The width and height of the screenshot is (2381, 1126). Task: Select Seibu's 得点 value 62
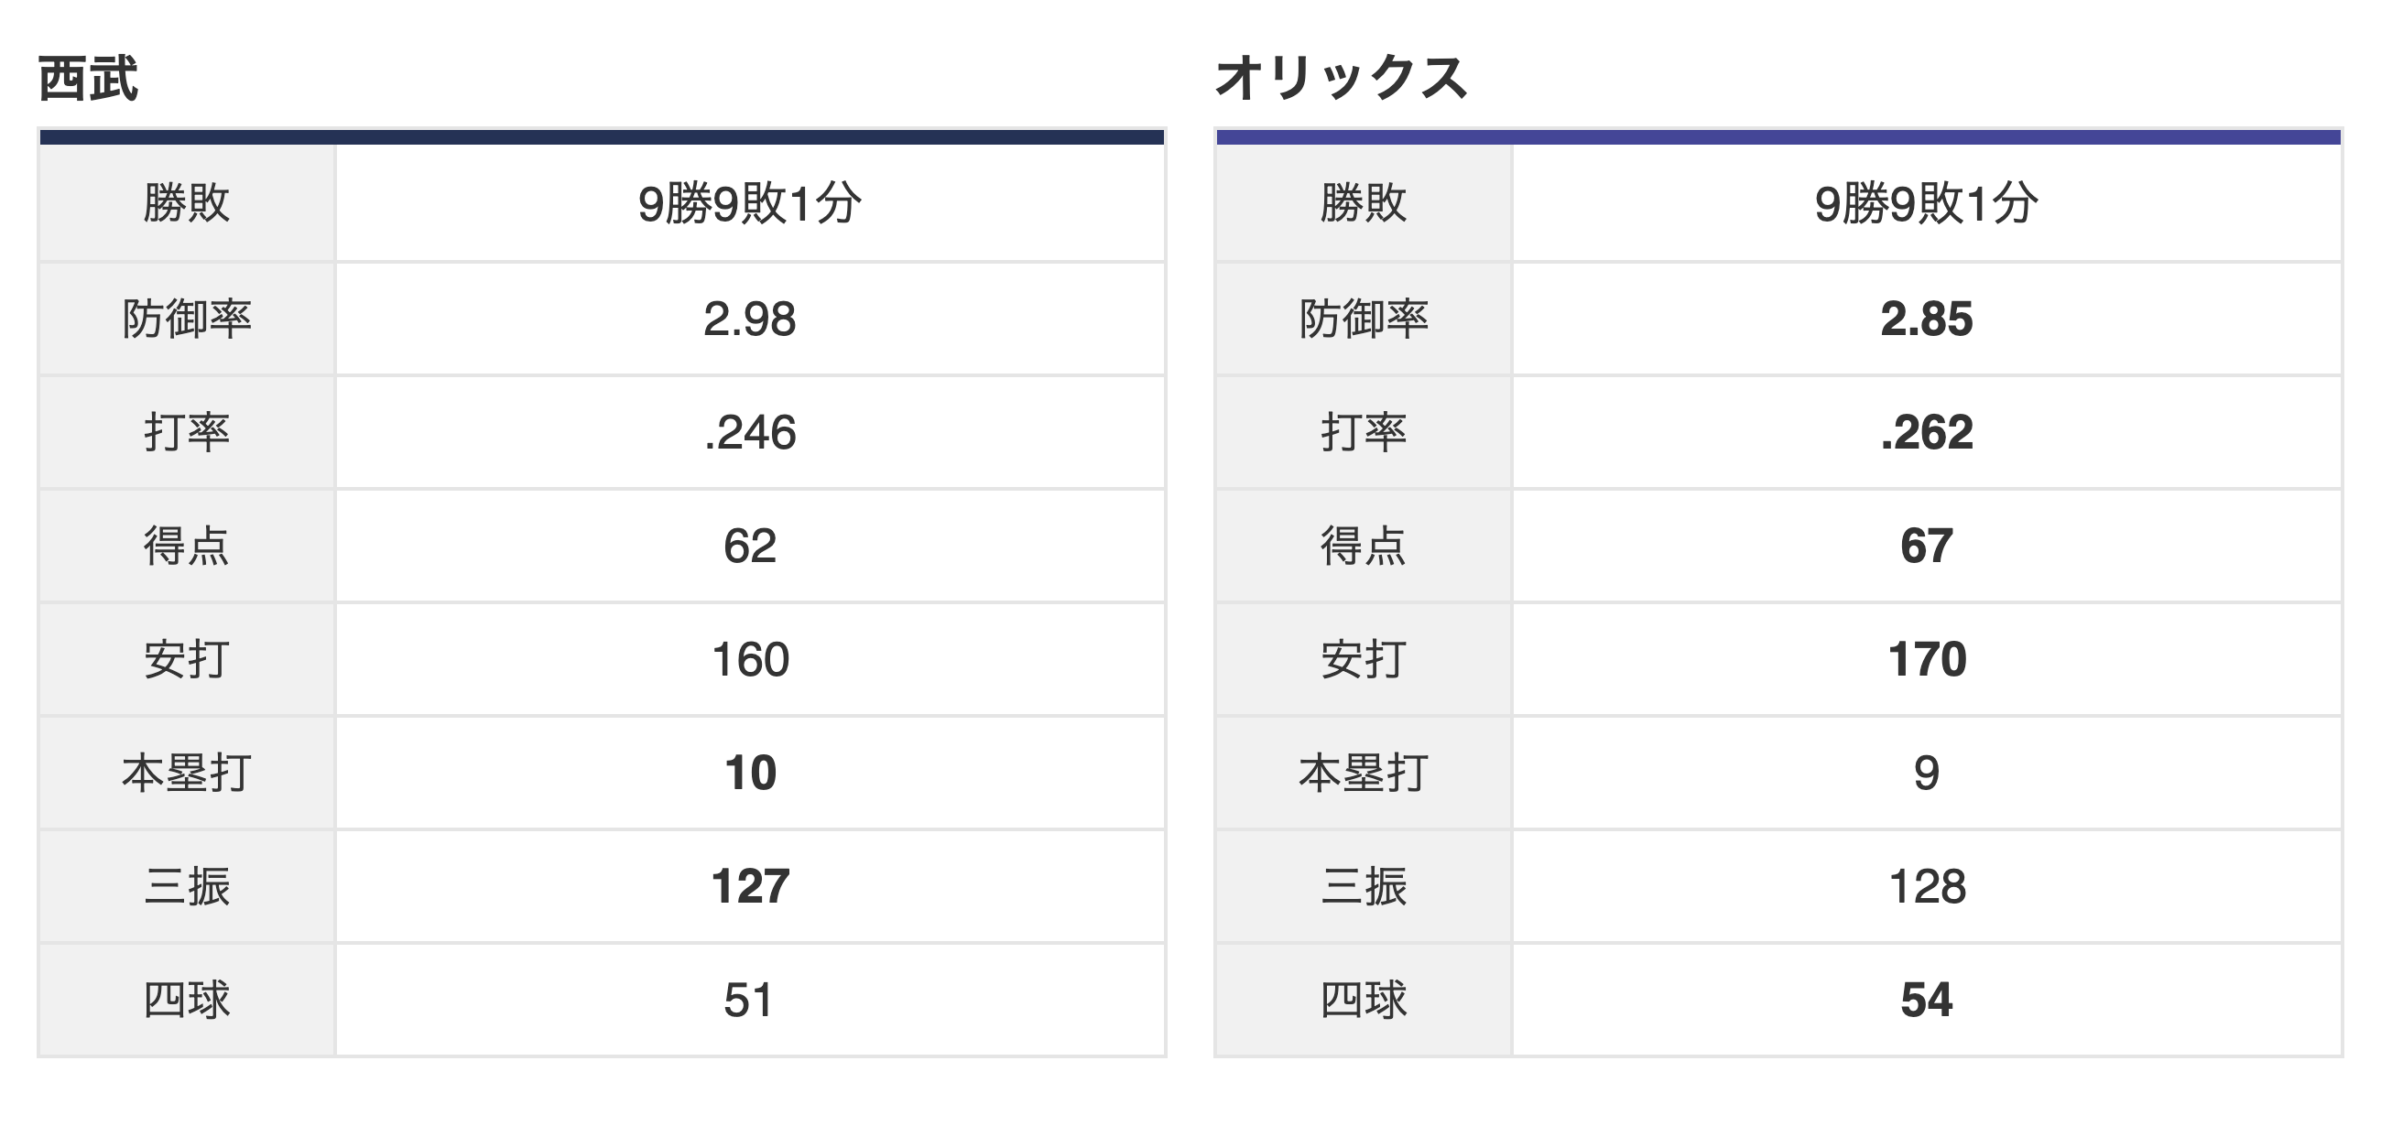coord(750,546)
